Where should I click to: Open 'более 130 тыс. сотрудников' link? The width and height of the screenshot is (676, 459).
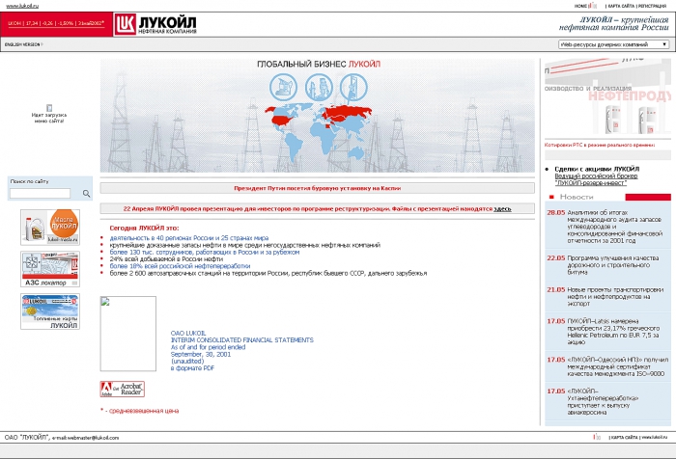click(x=205, y=252)
